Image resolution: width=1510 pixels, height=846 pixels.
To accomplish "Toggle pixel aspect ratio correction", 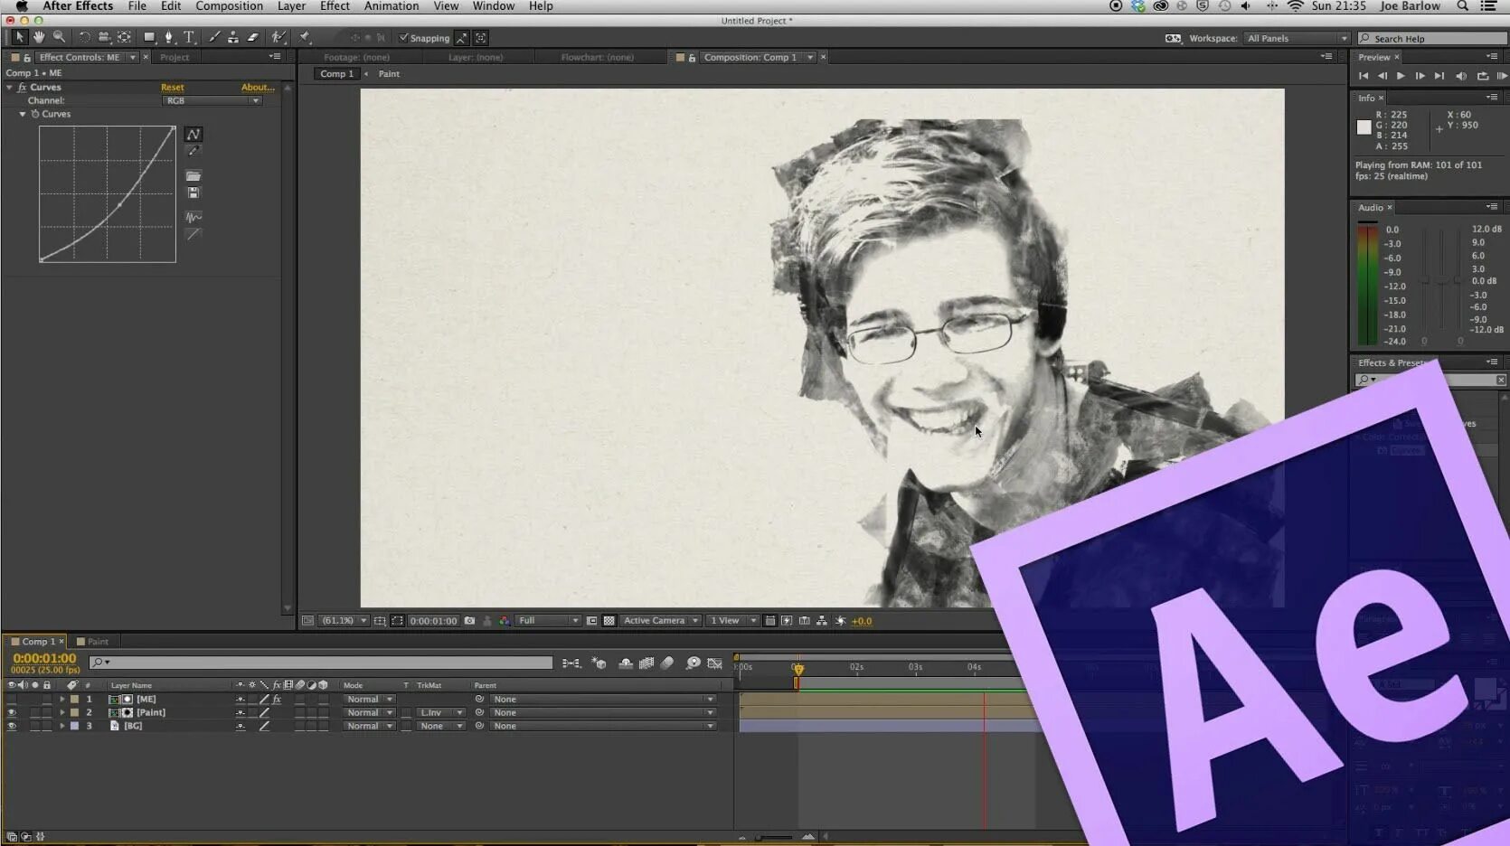I will [x=769, y=621].
